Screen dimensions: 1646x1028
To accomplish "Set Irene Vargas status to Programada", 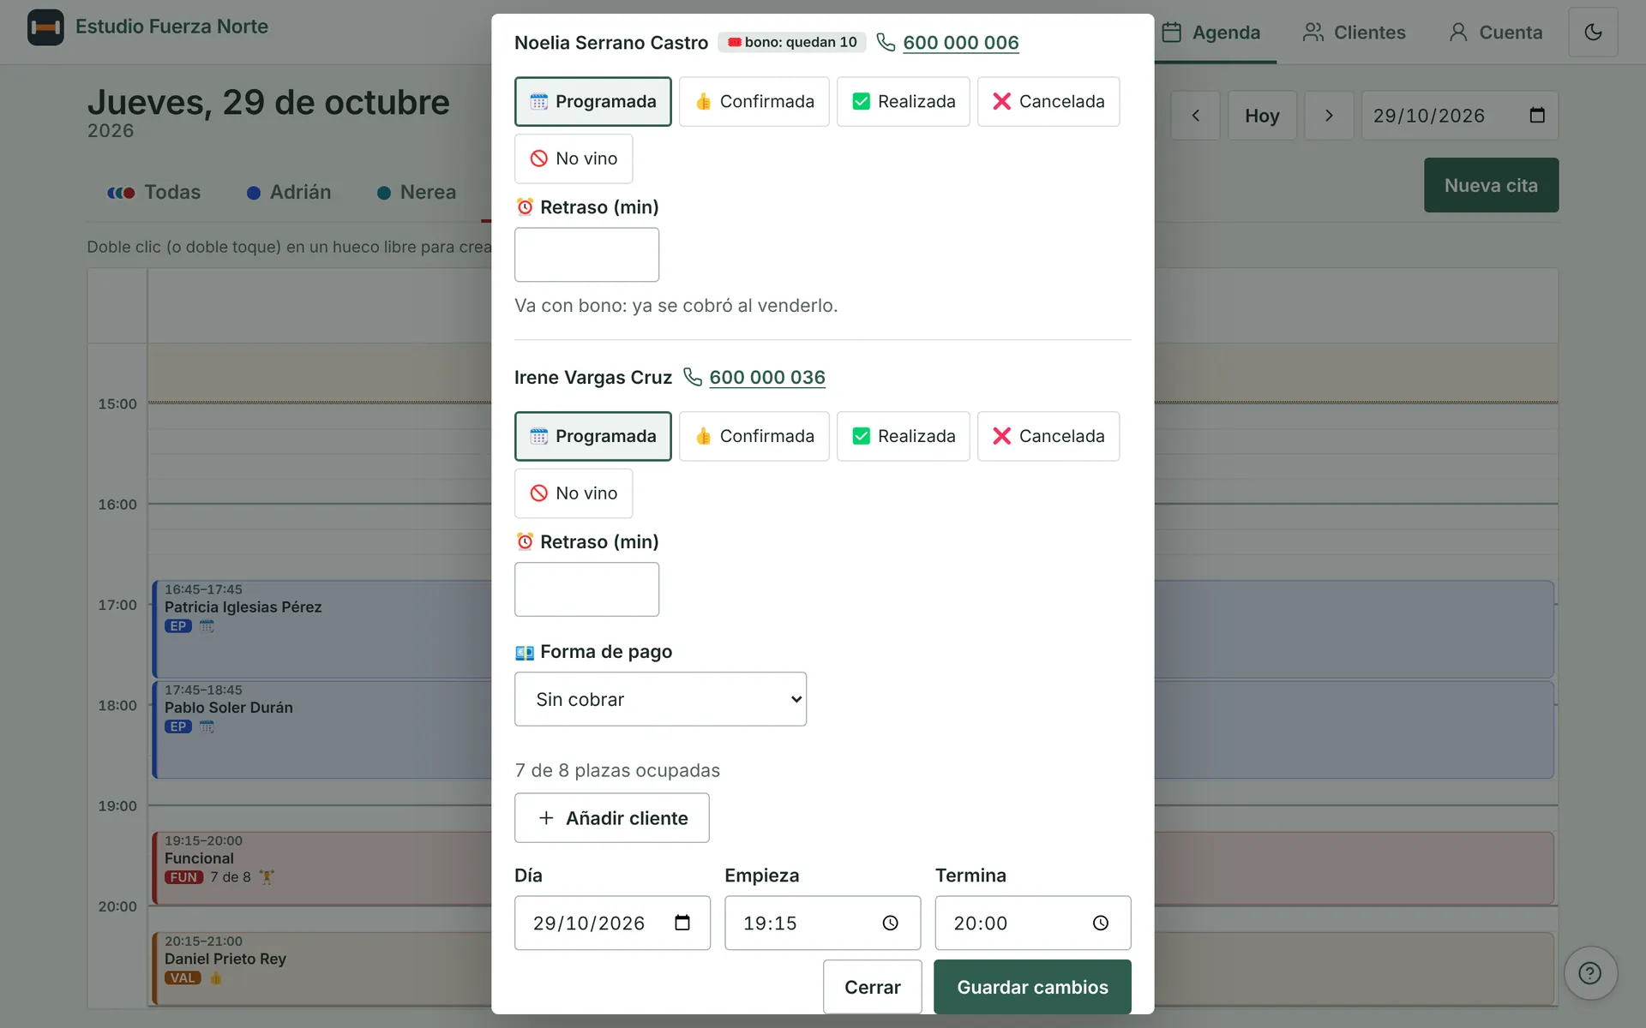I will pyautogui.click(x=593, y=437).
